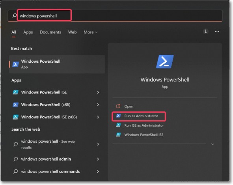Expand 'See web results' suggestion chevron
233x185 pixels.
[98, 144]
